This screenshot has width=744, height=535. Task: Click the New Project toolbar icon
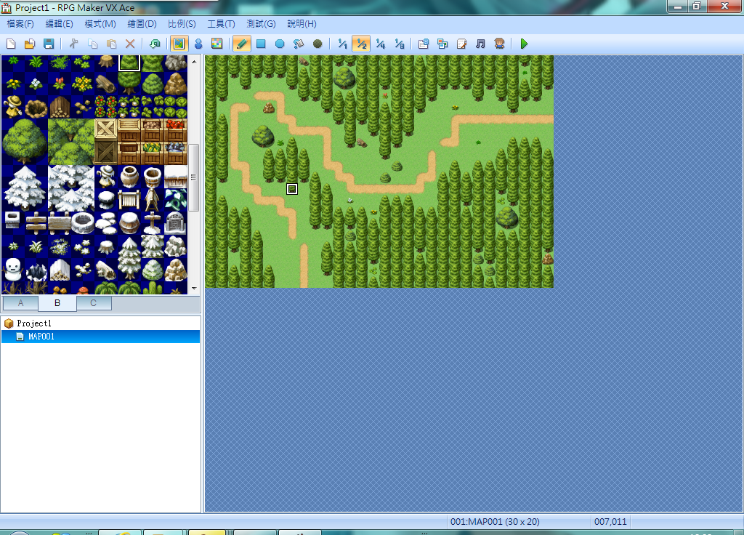[x=11, y=44]
